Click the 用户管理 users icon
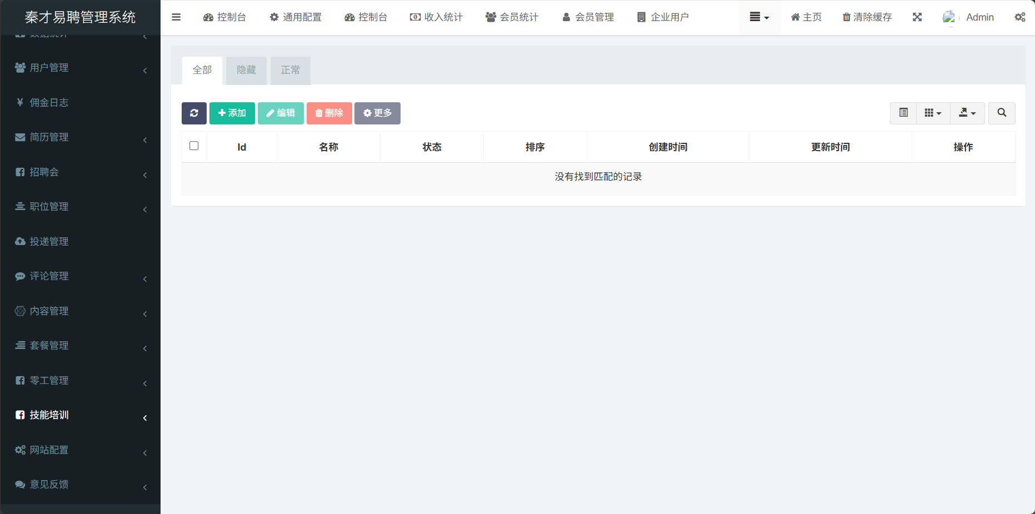 pos(20,68)
